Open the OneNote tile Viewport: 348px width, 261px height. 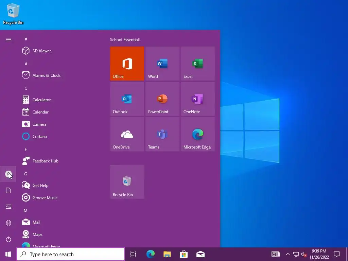198,99
